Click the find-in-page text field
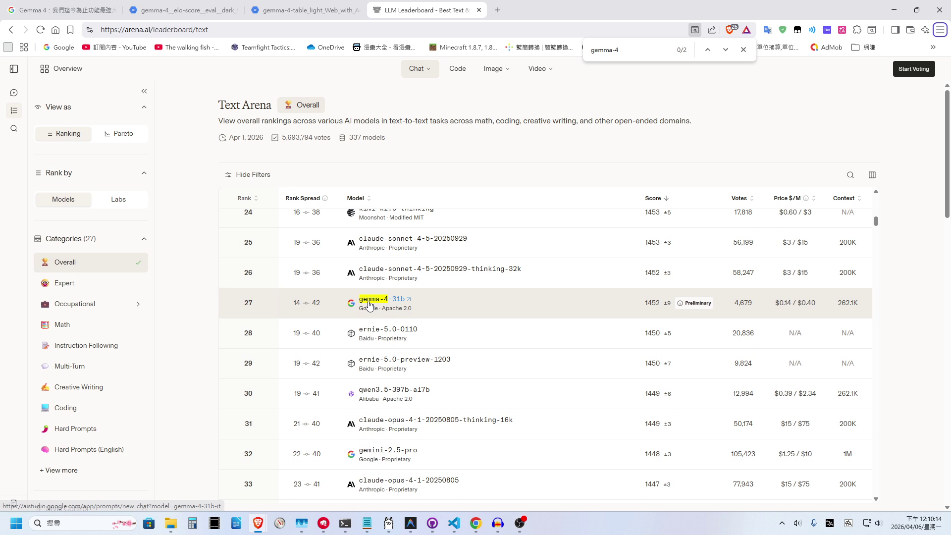 pyautogui.click(x=629, y=50)
